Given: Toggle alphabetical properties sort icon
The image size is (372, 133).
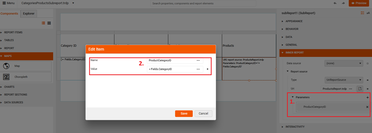Looking at the screenshot, I should (368, 13).
